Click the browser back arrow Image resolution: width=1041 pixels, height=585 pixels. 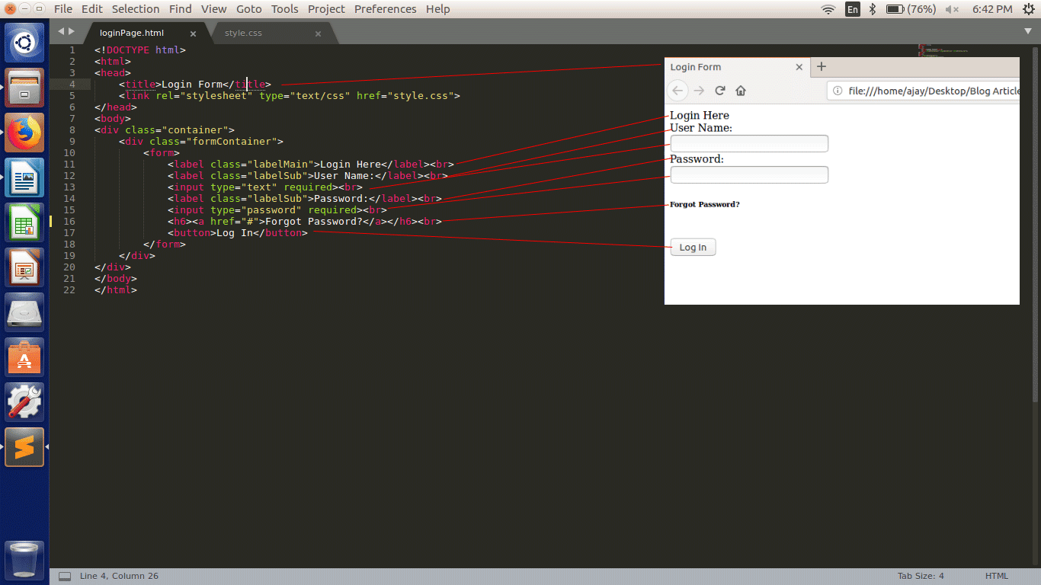677,90
